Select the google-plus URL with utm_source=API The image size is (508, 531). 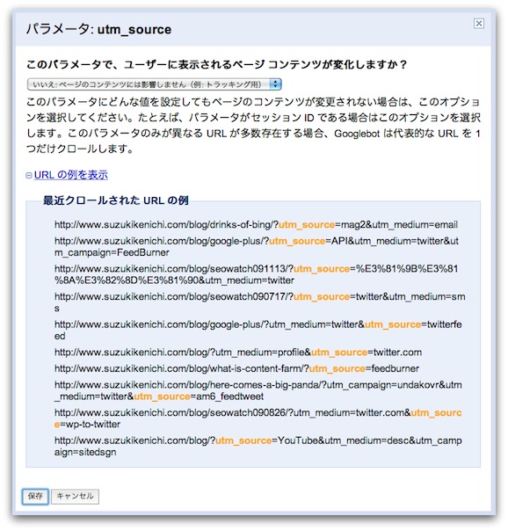pyautogui.click(x=257, y=246)
